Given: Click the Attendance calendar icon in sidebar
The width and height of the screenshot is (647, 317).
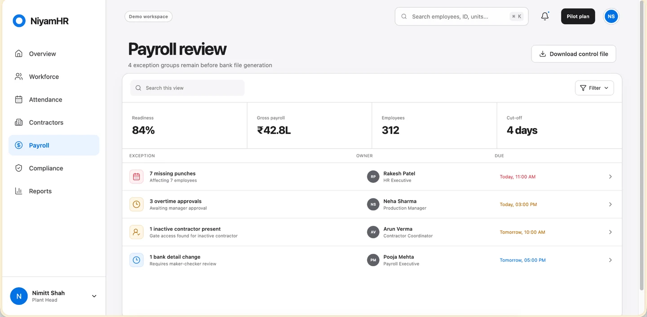Looking at the screenshot, I should pyautogui.click(x=18, y=99).
